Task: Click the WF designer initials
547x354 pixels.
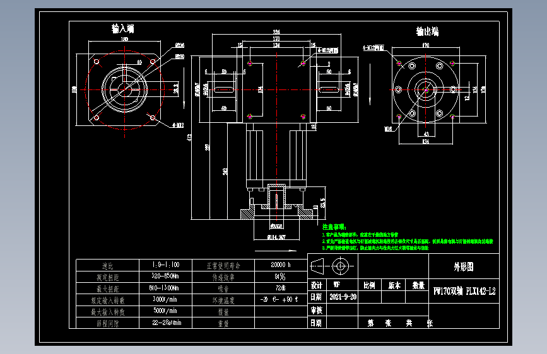Action: point(337,285)
